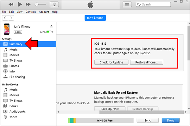Select Music icon under On My Device
This screenshot has width=190, height=126.
point(5,90)
